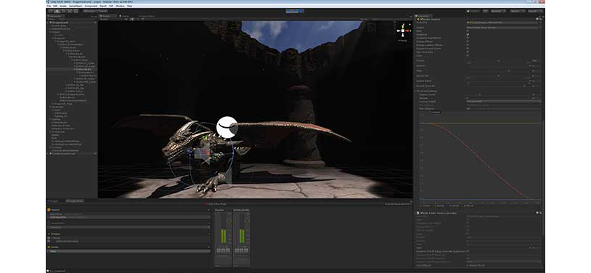
Task: Select the Rect transform tool in the toolbar
Action: (77, 11)
